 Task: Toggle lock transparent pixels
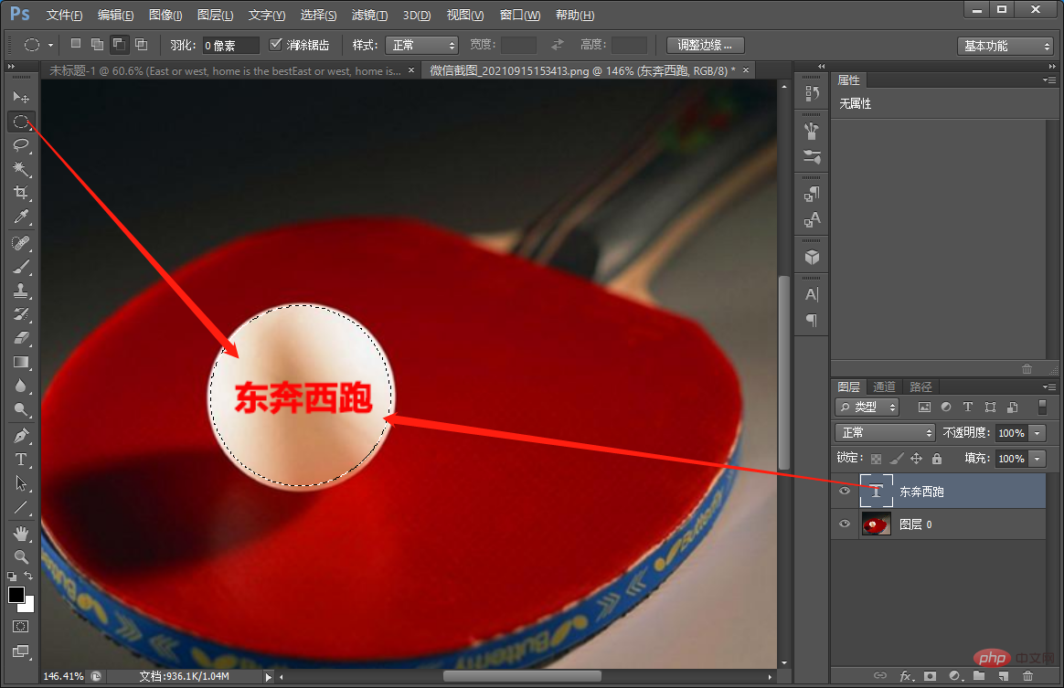[x=876, y=459]
